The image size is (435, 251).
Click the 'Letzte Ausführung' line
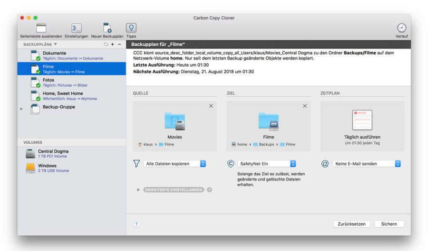[x=171, y=65]
